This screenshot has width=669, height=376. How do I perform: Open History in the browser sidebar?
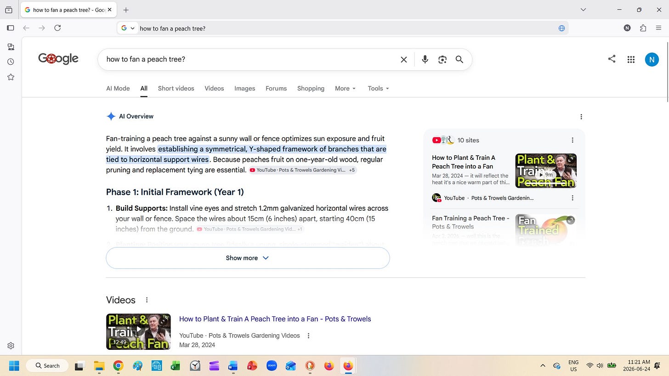click(x=11, y=62)
